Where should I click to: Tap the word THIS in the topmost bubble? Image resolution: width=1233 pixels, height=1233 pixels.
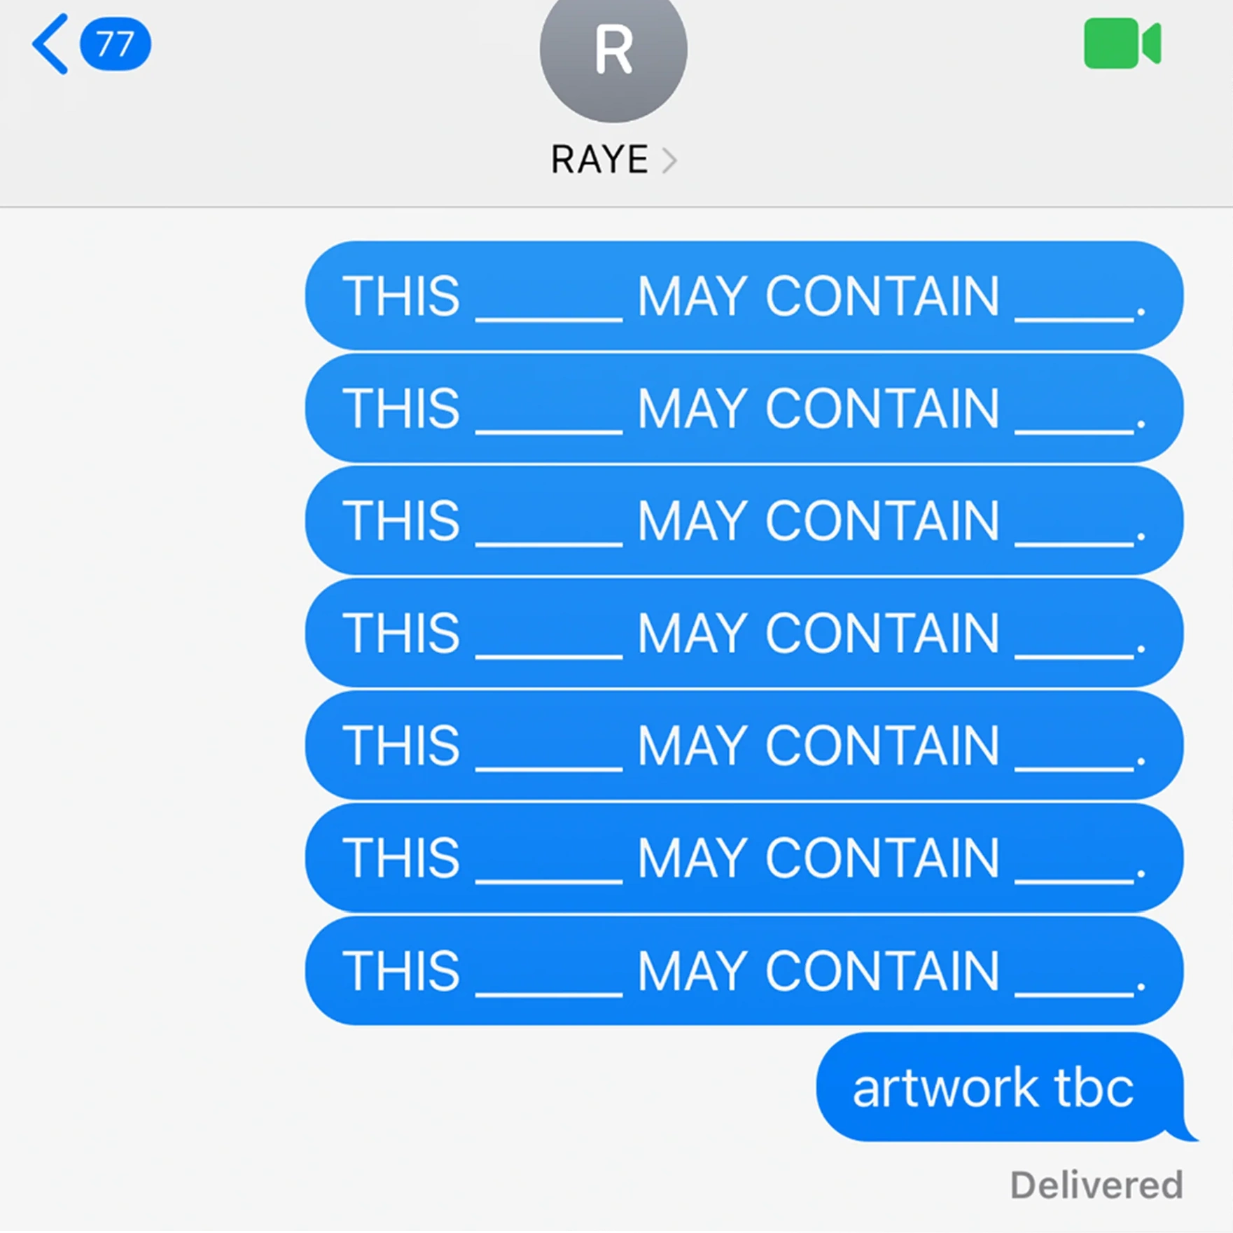pos(401,296)
